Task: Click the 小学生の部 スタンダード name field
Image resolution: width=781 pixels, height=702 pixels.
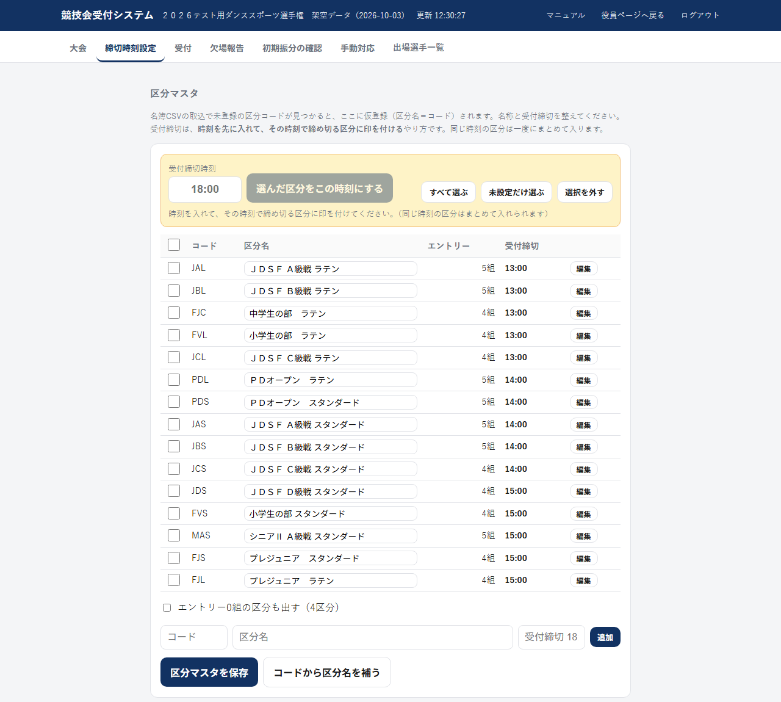Action: (331, 513)
